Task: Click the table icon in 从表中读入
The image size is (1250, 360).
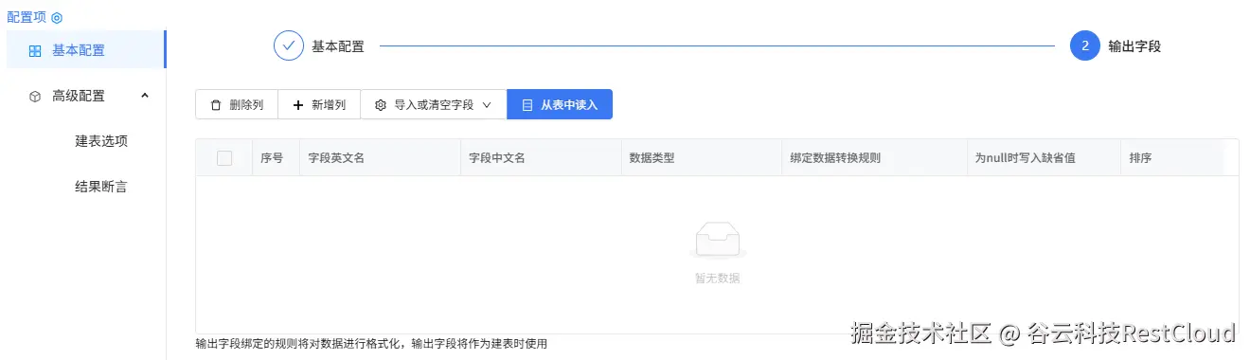Action: point(527,105)
